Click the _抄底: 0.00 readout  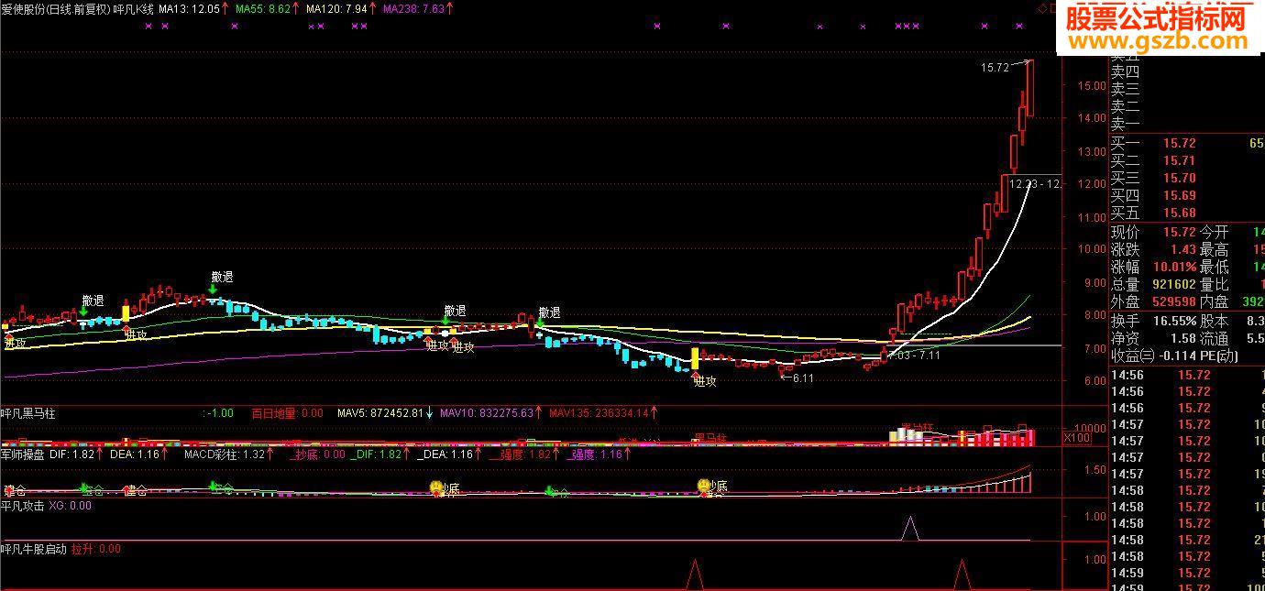317,454
